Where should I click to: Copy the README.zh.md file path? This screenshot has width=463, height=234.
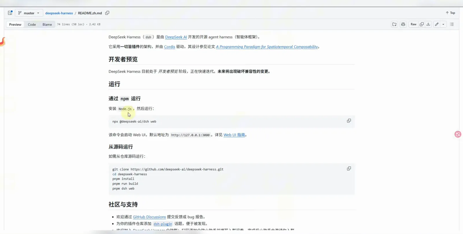coord(107,13)
